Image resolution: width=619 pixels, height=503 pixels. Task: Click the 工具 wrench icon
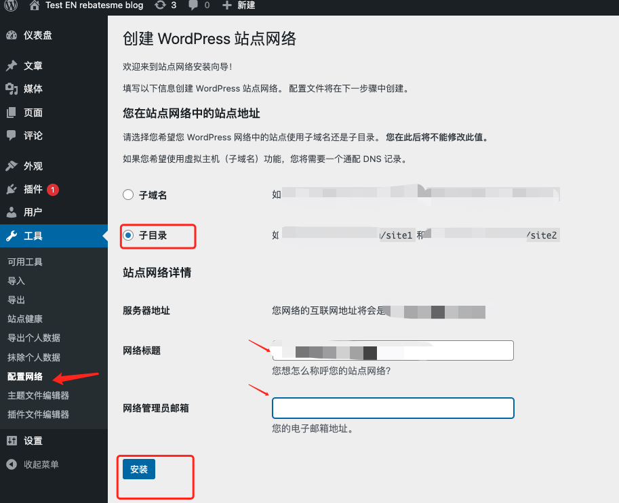12,236
